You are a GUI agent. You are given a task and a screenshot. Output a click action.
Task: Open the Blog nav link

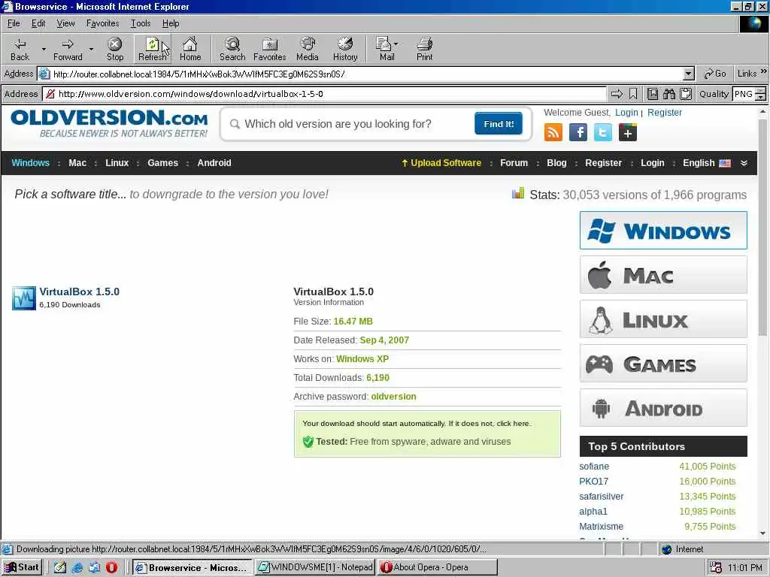(x=556, y=163)
